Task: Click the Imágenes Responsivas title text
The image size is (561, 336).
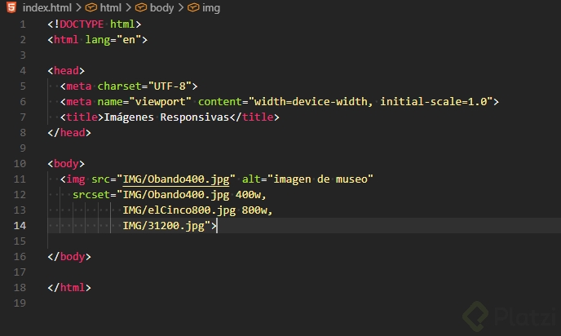Action: coord(166,117)
